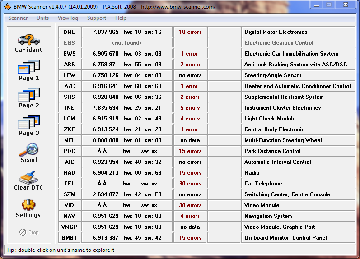Click 'Supplemental Restraint System' description
Image resolution: width=360 pixels, height=259 pixels.
tap(284, 97)
